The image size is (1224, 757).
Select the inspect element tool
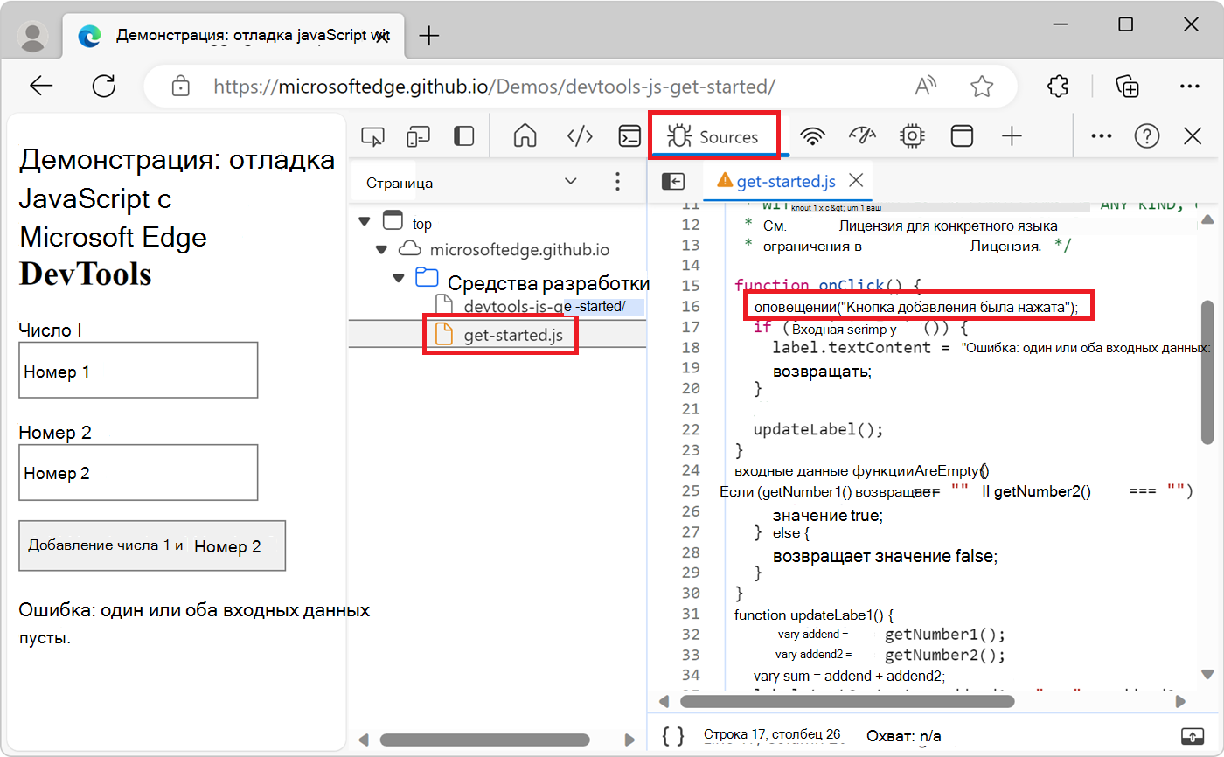[x=373, y=135]
